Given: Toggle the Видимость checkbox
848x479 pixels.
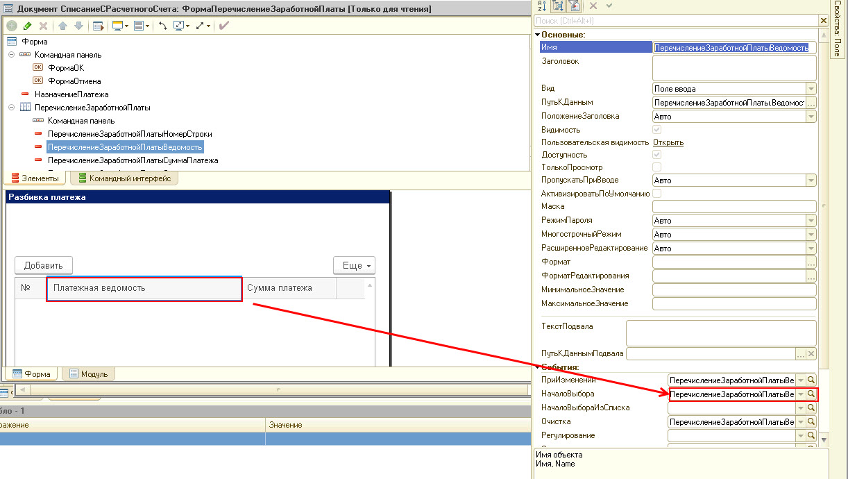Looking at the screenshot, I should 656,130.
